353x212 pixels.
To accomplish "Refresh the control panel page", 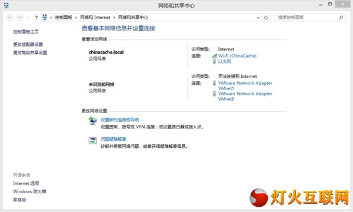I will click(266, 17).
